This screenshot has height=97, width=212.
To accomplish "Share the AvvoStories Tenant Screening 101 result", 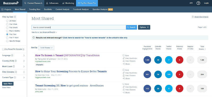I will pyautogui.click(x=126, y=92).
